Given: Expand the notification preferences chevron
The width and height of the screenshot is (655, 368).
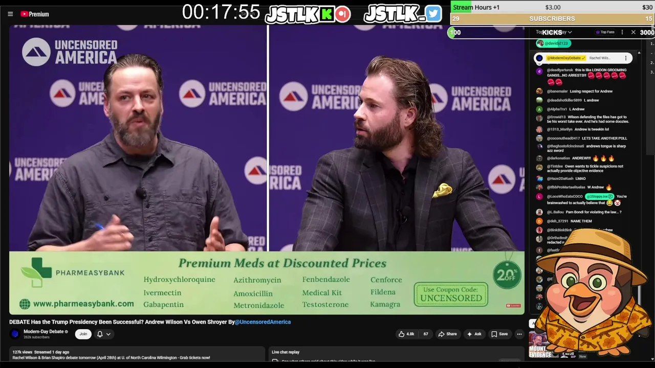Looking at the screenshot, I should (x=108, y=334).
